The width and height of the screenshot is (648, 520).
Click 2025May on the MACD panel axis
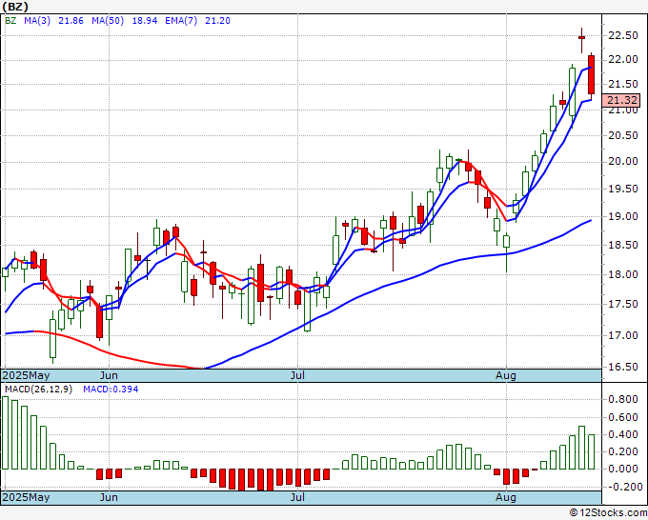coord(27,497)
